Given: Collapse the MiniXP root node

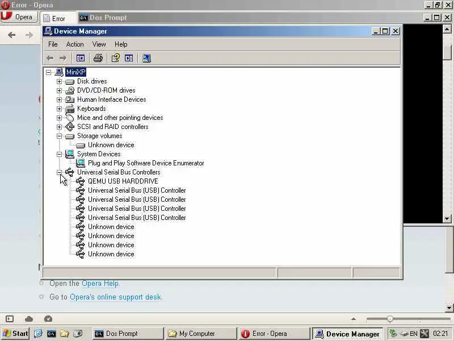Looking at the screenshot, I should (x=48, y=72).
